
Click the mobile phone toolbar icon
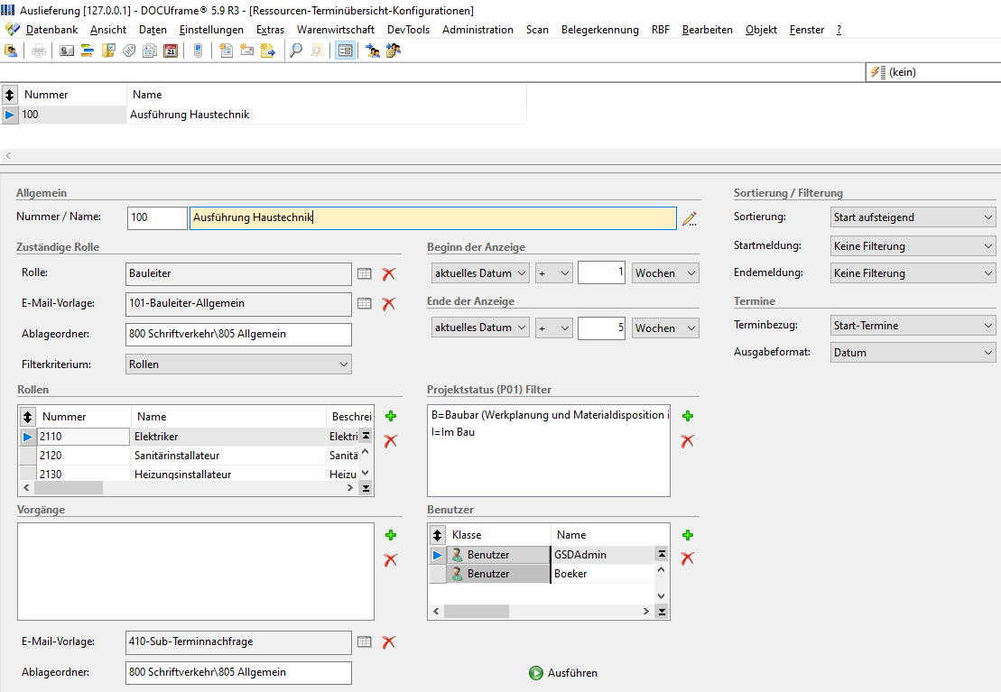tap(199, 51)
